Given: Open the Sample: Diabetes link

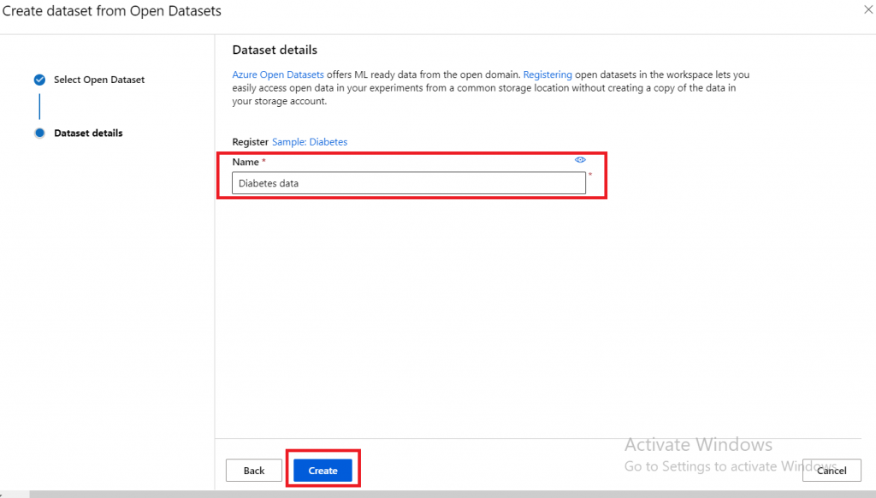Looking at the screenshot, I should (x=310, y=142).
